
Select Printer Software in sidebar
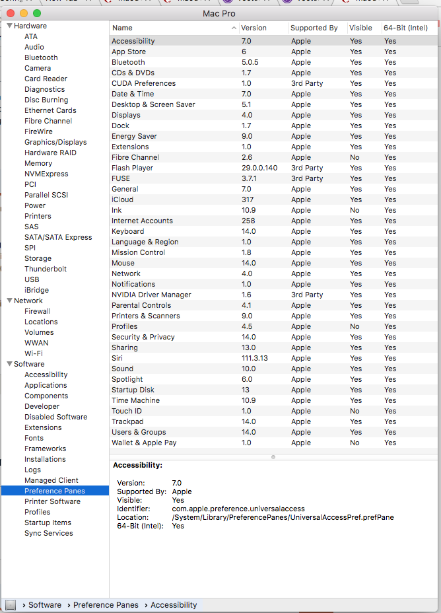pos(52,501)
